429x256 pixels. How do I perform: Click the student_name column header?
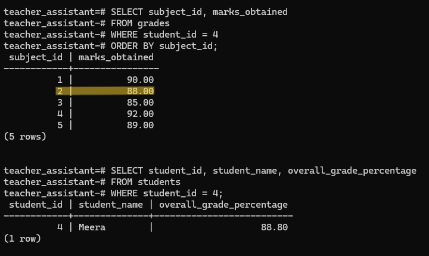(x=111, y=205)
